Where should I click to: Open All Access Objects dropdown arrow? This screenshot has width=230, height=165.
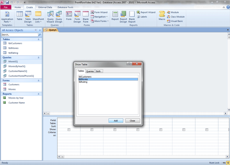(x=36, y=30)
